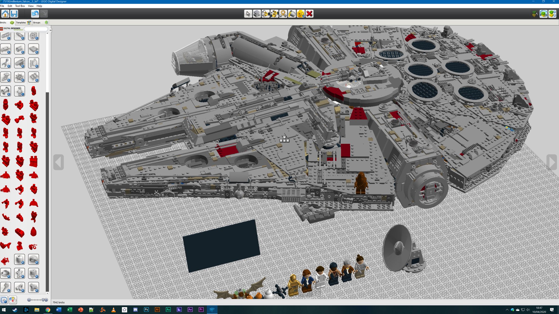The width and height of the screenshot is (559, 314).
Task: Click the greyed-out Redo arrow
Action: click(44, 14)
